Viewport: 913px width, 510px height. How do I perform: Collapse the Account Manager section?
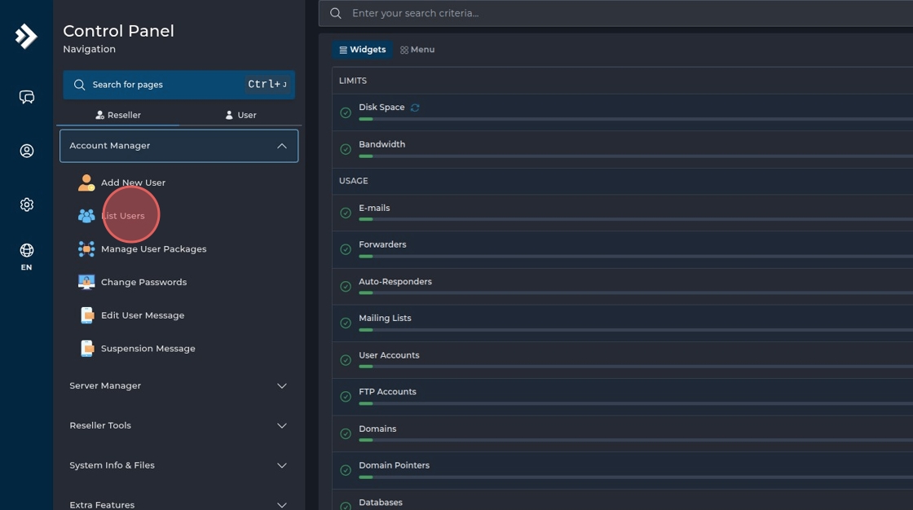[x=281, y=146]
